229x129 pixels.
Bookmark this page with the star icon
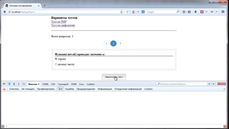coord(184,12)
